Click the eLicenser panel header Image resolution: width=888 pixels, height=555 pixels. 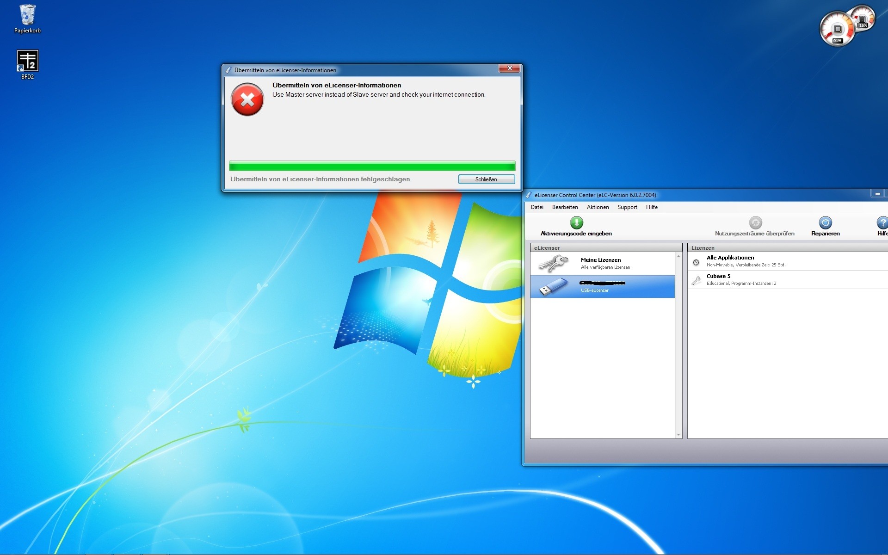pos(606,248)
